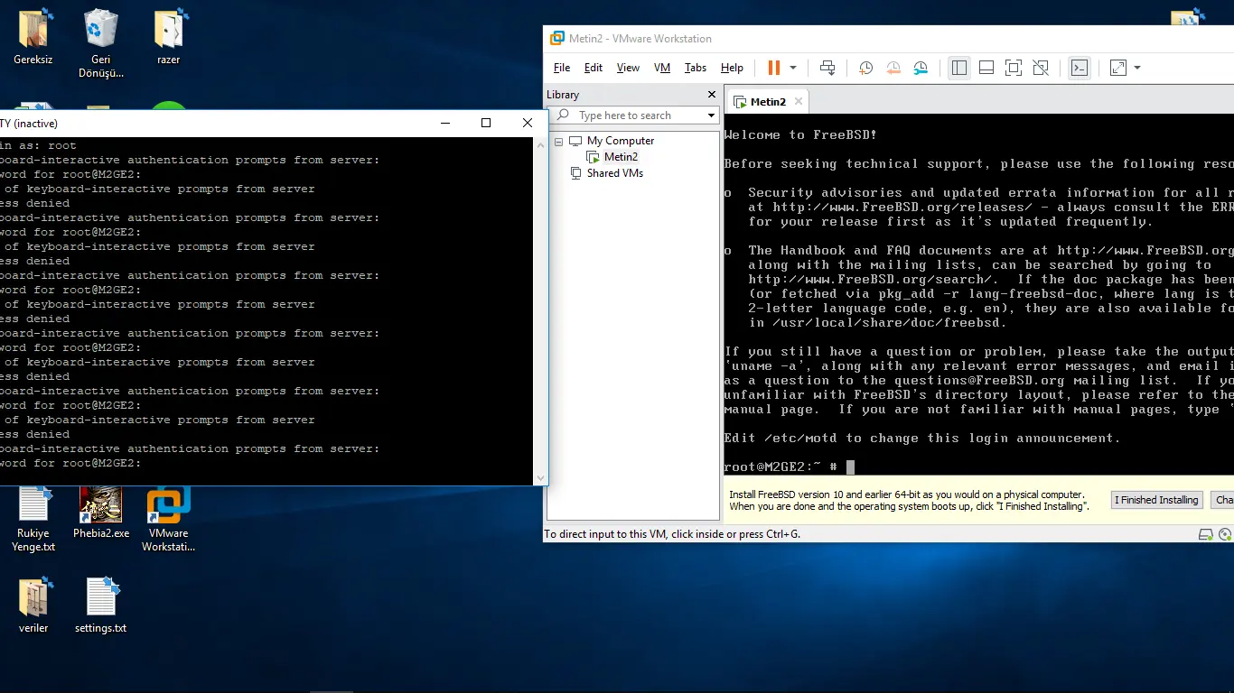The image size is (1234, 693).
Task: Open the View menu in VMware
Action: point(628,68)
